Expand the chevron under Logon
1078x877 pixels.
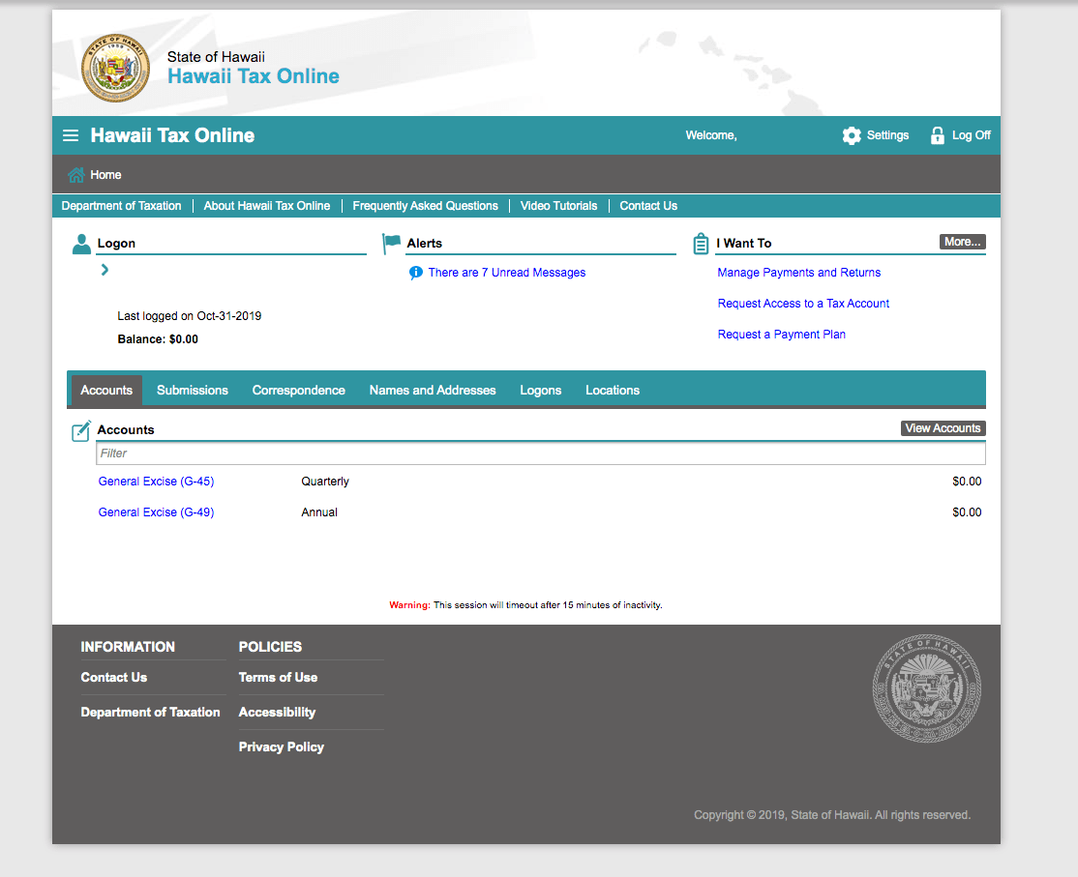104,271
